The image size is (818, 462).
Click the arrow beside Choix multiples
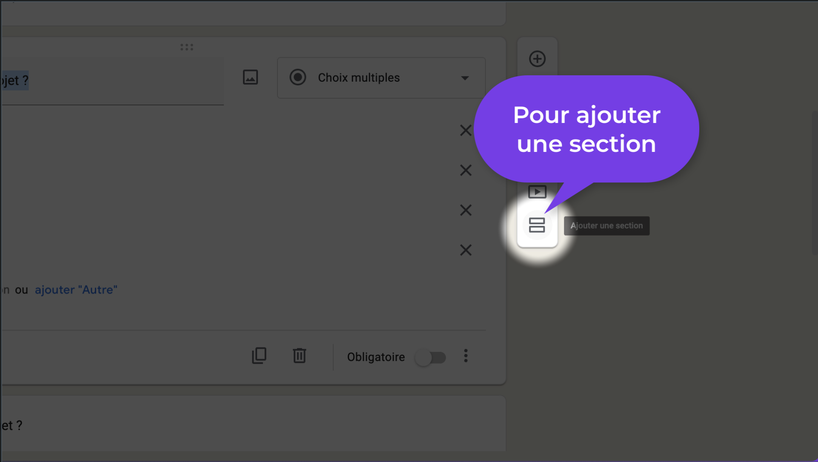pyautogui.click(x=465, y=78)
